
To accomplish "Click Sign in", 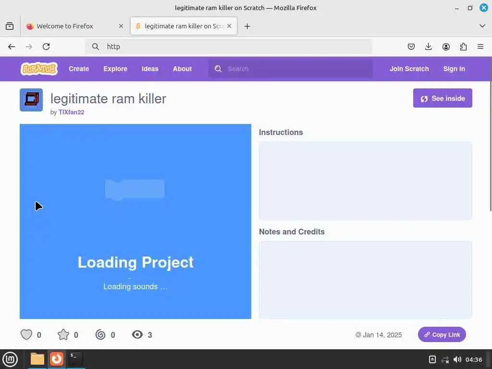I will click(x=454, y=69).
